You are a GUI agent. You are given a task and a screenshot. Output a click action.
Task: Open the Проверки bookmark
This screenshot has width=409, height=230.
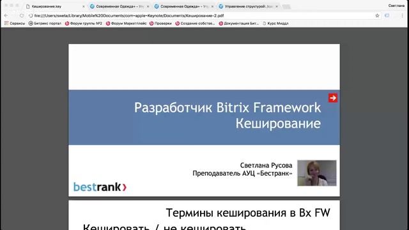160,24
